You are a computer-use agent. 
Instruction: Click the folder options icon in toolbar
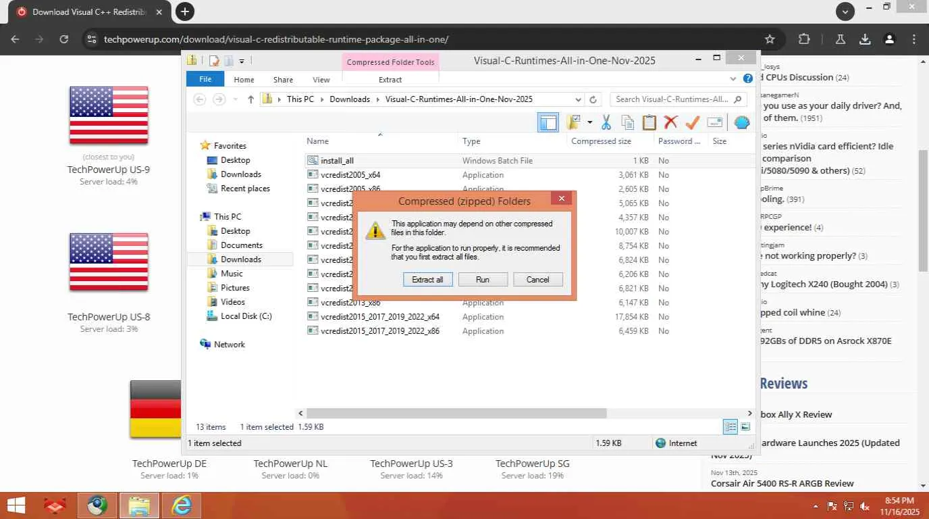click(573, 122)
